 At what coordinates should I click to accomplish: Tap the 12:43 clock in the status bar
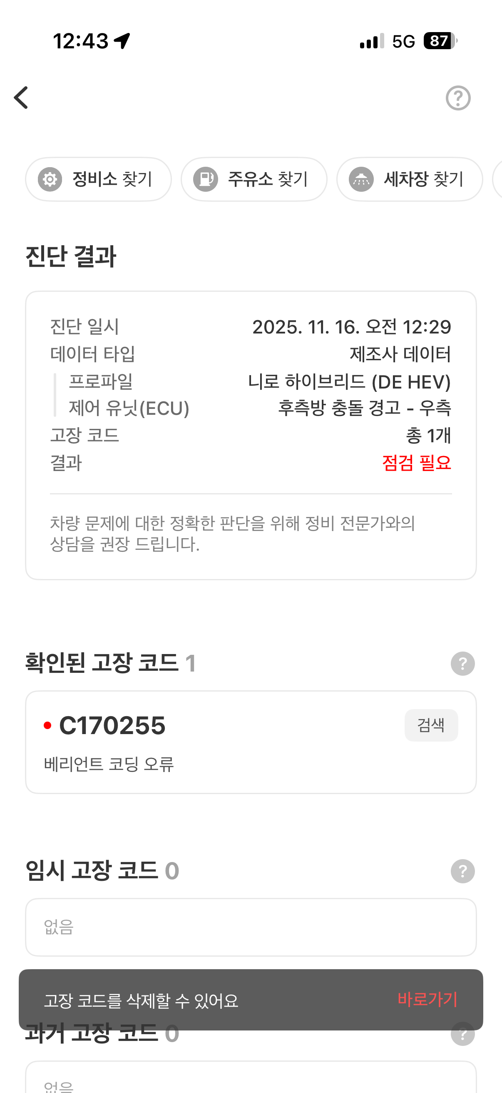pos(80,41)
